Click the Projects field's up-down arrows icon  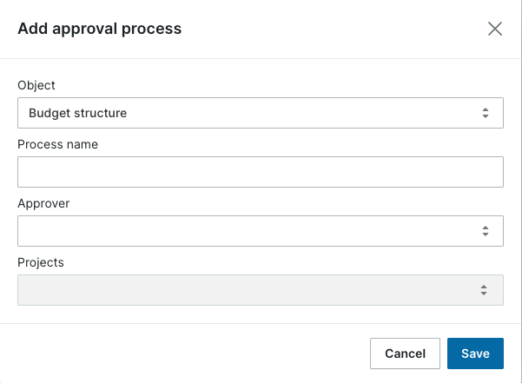point(484,290)
